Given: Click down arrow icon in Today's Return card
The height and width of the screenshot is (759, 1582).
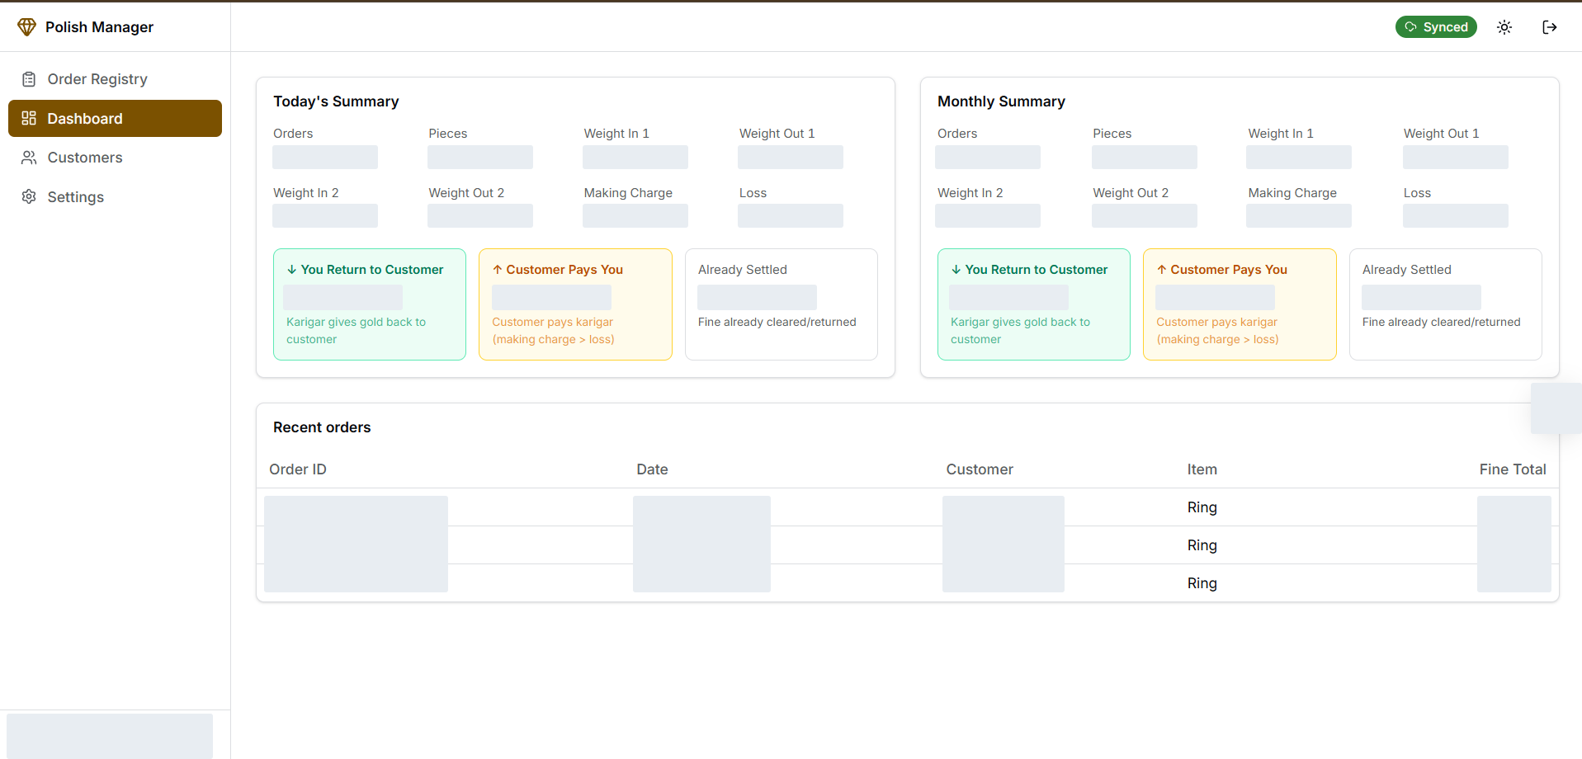Looking at the screenshot, I should tap(292, 270).
